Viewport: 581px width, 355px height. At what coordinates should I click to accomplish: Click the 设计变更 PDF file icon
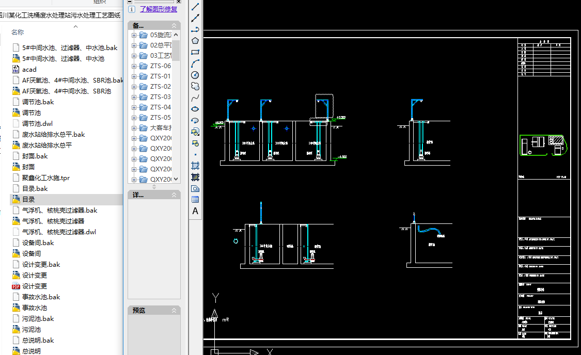click(16, 286)
